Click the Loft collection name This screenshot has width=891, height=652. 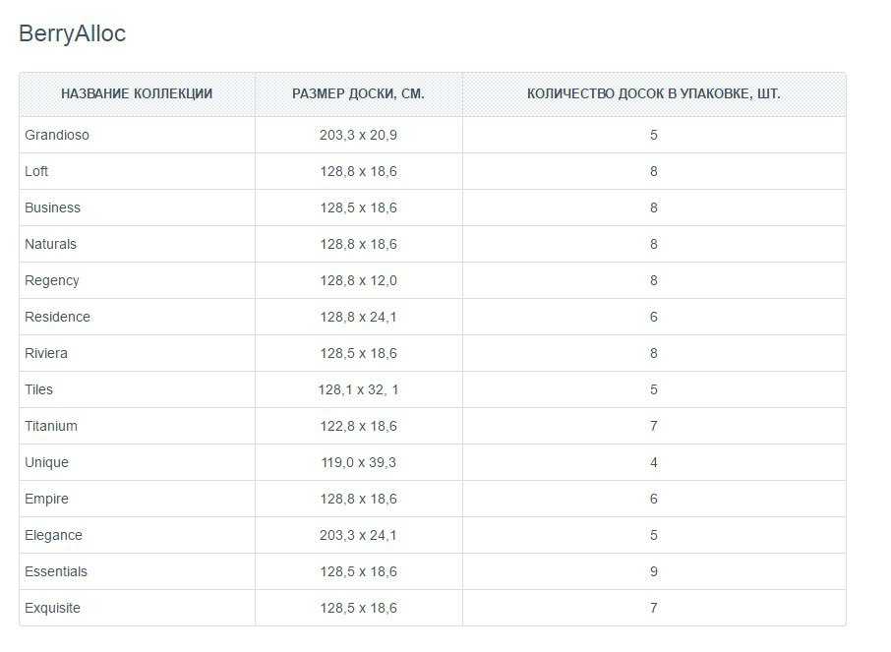pyautogui.click(x=36, y=171)
